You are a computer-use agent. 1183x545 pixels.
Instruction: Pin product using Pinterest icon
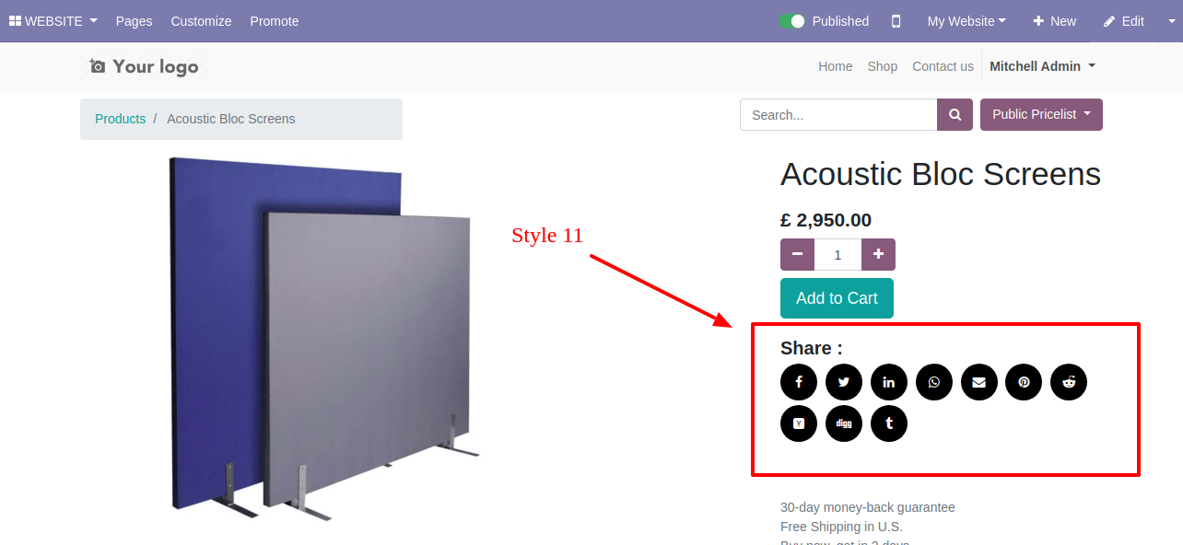[1024, 382]
